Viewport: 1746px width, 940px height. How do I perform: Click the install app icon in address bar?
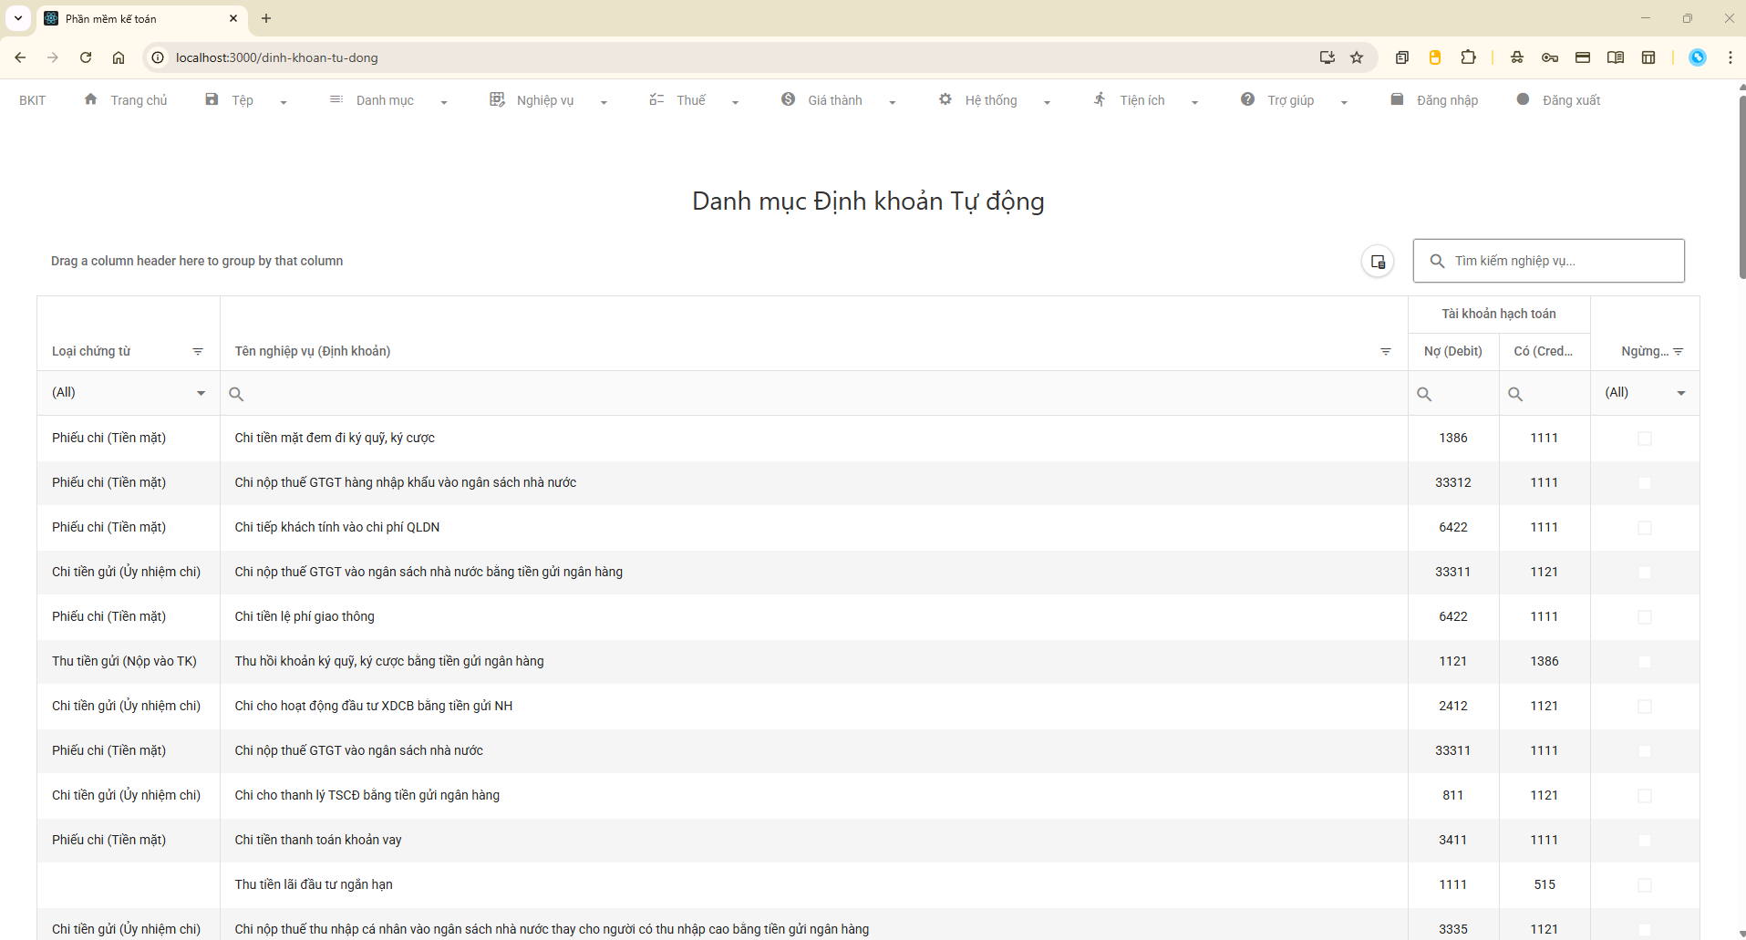(1328, 57)
